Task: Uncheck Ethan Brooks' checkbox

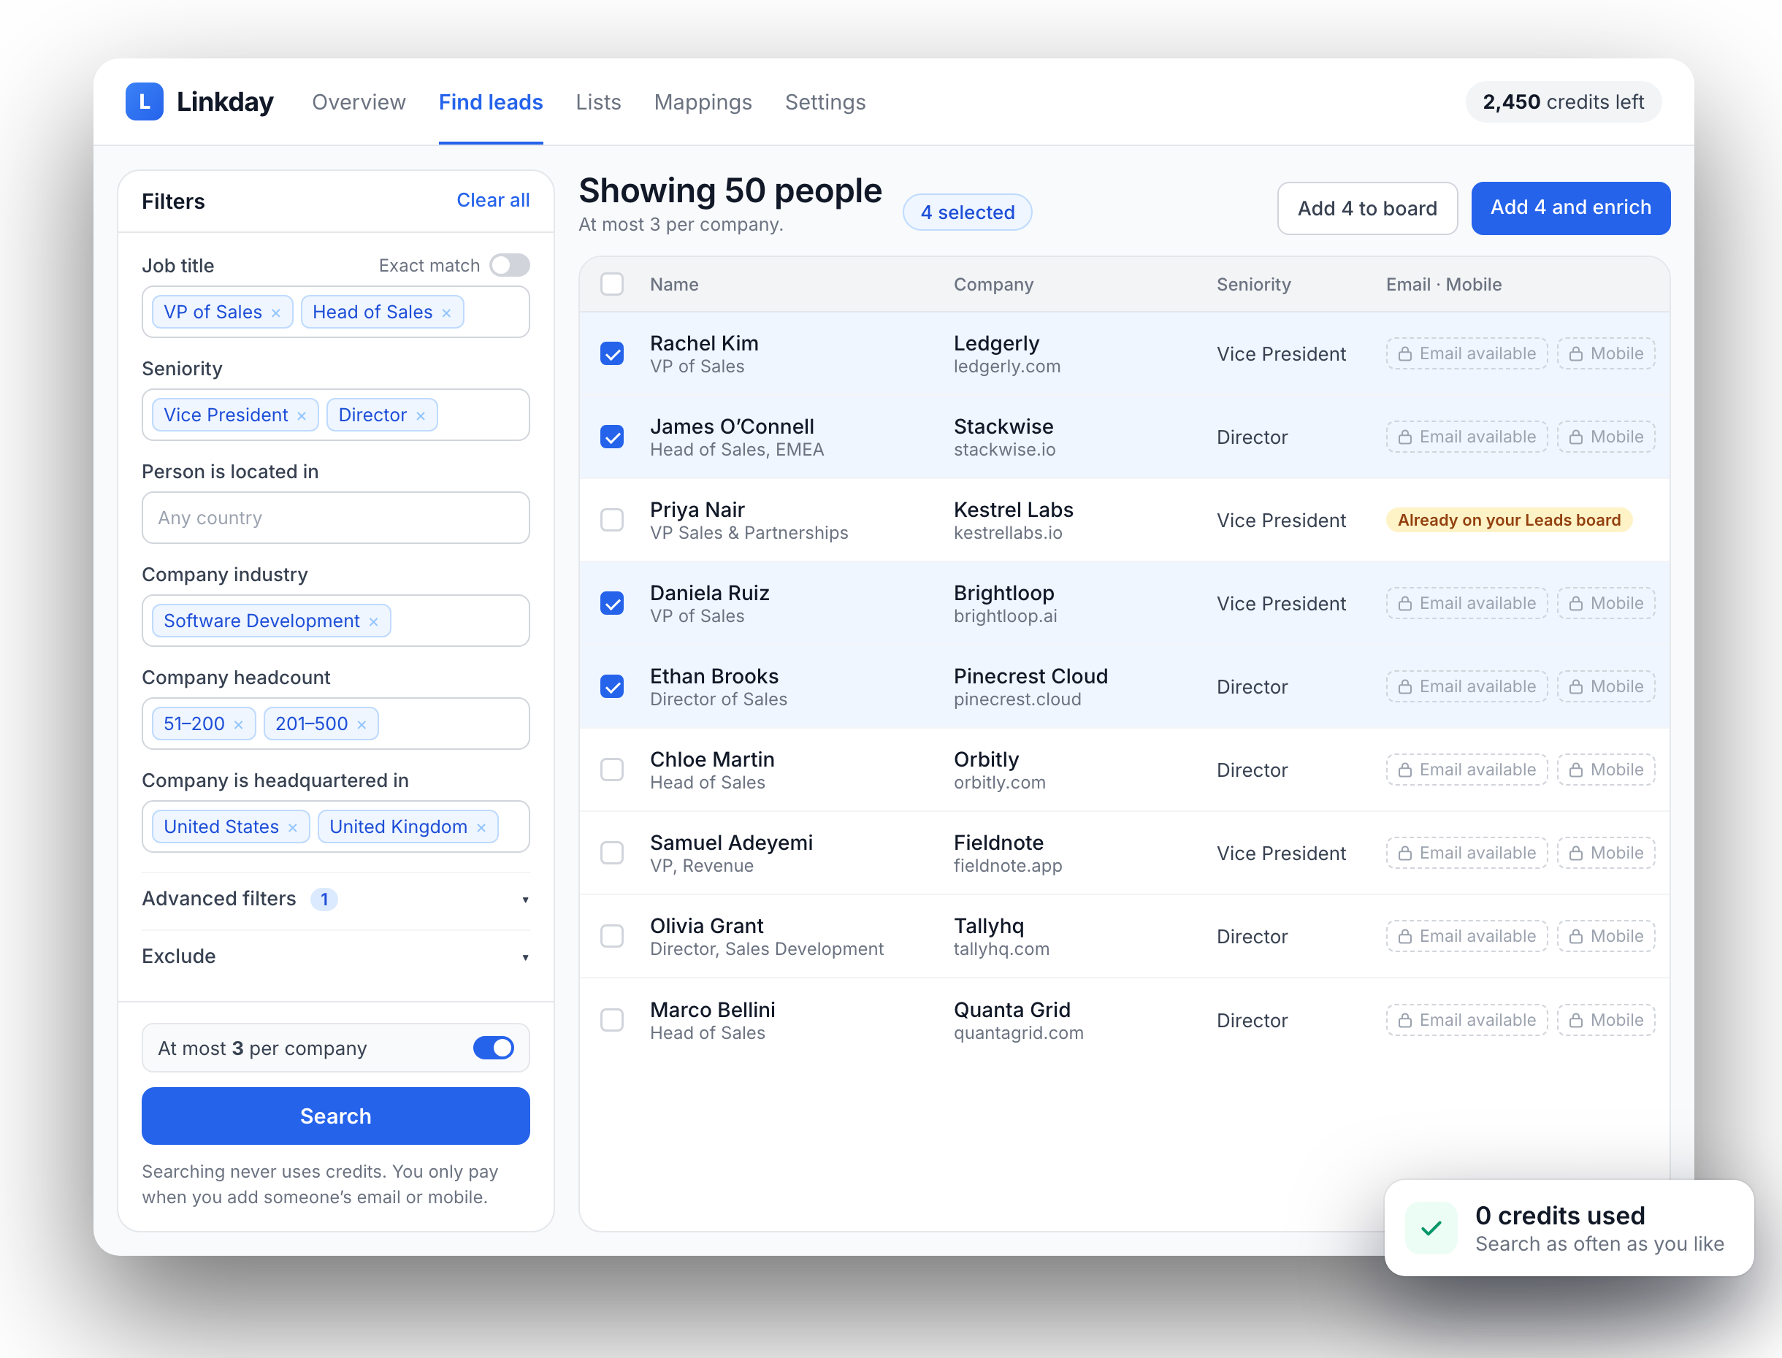Action: [612, 686]
